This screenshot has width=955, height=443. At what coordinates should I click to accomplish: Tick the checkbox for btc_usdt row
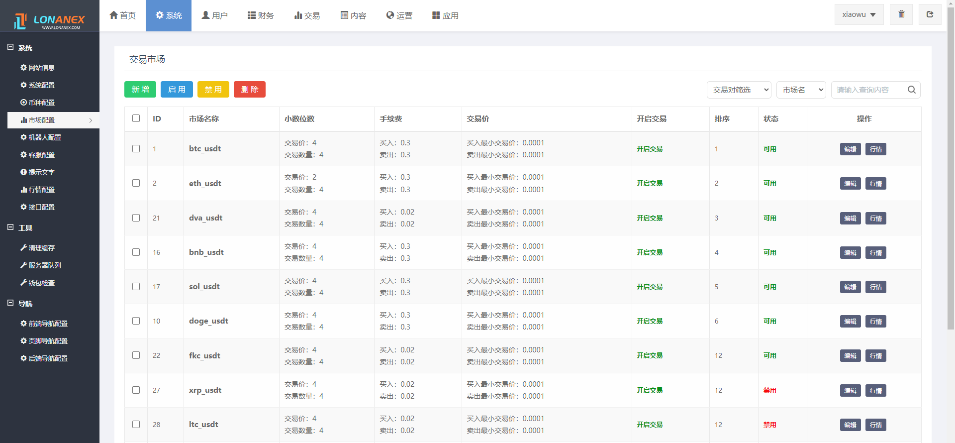tap(136, 149)
